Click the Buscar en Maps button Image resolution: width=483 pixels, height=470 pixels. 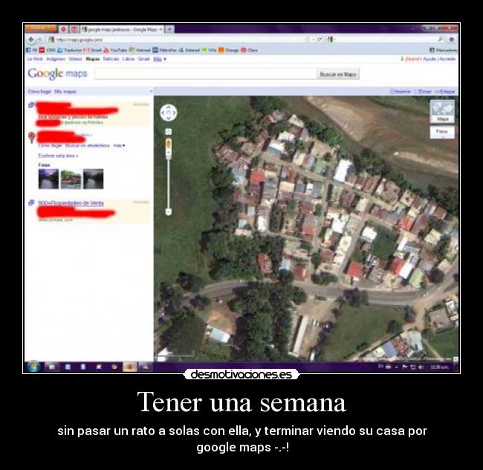pyautogui.click(x=338, y=74)
